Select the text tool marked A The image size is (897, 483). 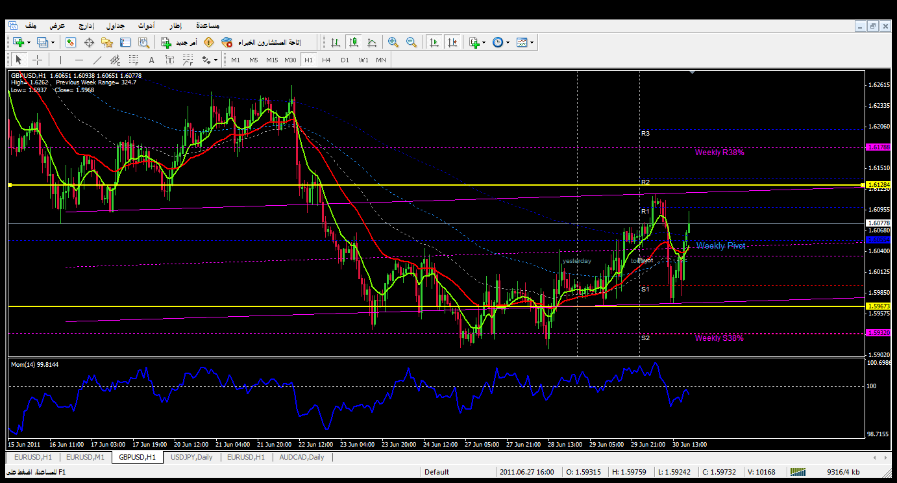point(152,60)
